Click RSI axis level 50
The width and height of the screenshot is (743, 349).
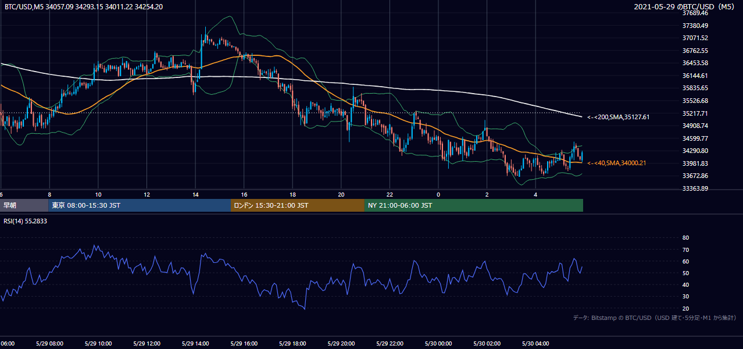(685, 273)
